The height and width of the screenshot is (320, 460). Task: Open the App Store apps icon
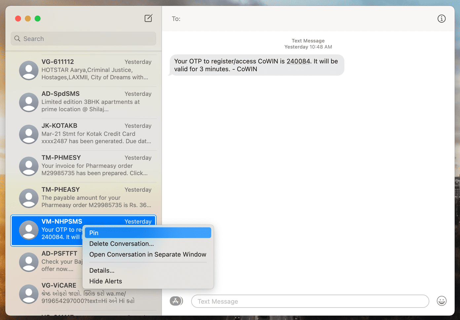(x=176, y=301)
